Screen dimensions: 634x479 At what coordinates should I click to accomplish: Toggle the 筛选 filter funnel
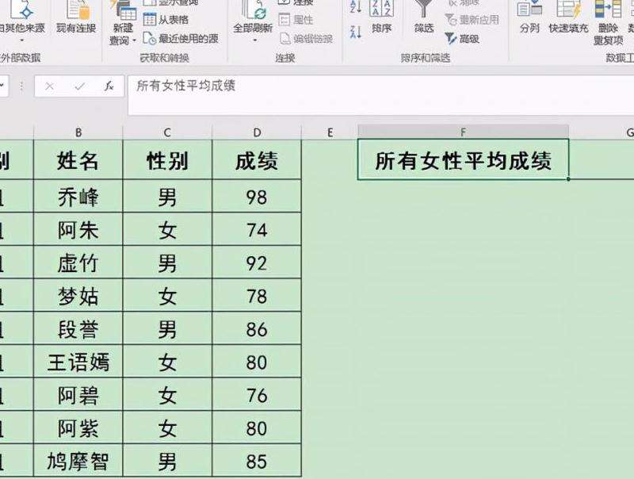point(423,16)
